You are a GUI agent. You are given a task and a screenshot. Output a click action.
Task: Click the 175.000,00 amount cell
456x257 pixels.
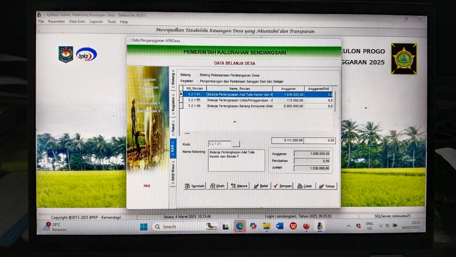coord(289,100)
